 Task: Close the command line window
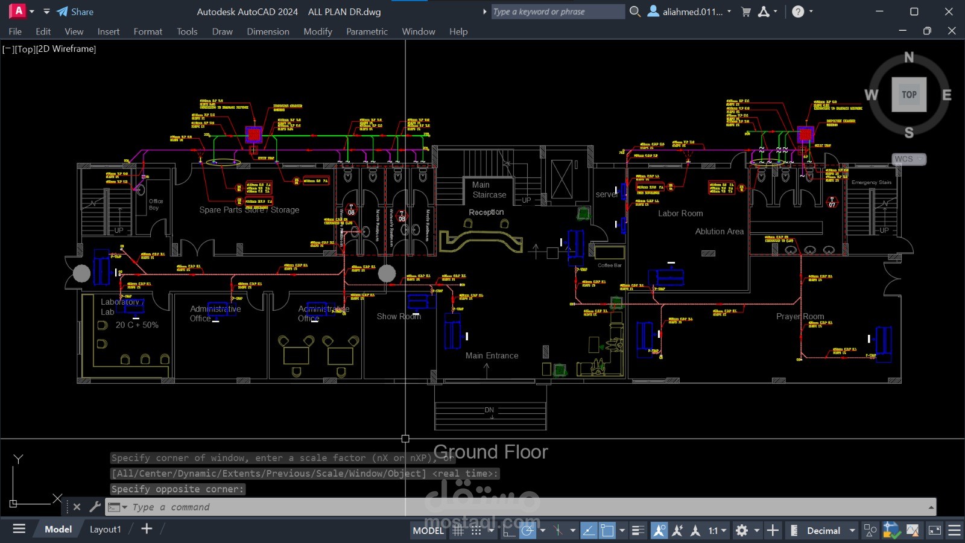[x=77, y=507]
